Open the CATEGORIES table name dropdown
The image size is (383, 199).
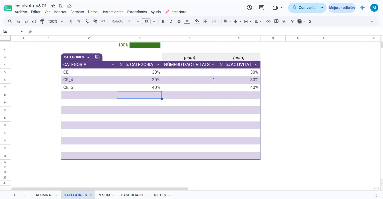coord(88,57)
